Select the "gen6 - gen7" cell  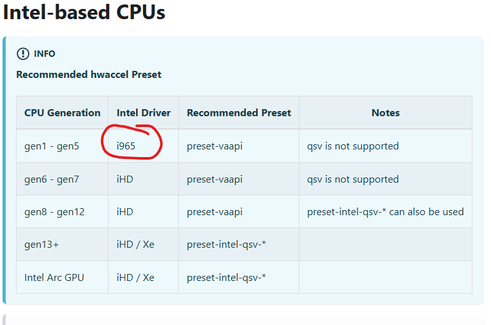coord(52,179)
